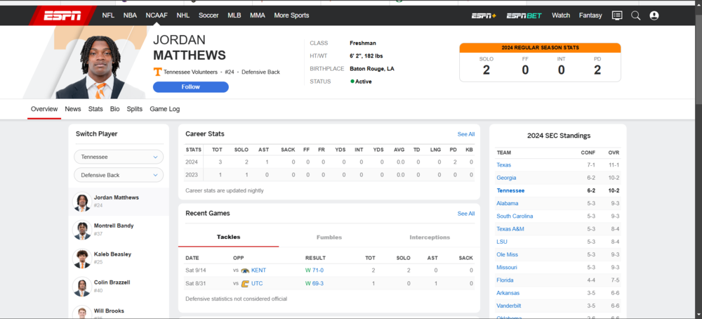Expand the Defensive Back position dropdown

tap(119, 176)
